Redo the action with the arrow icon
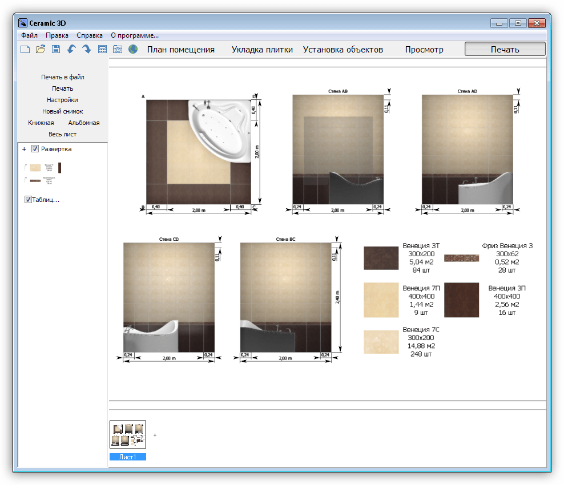 coord(87,49)
